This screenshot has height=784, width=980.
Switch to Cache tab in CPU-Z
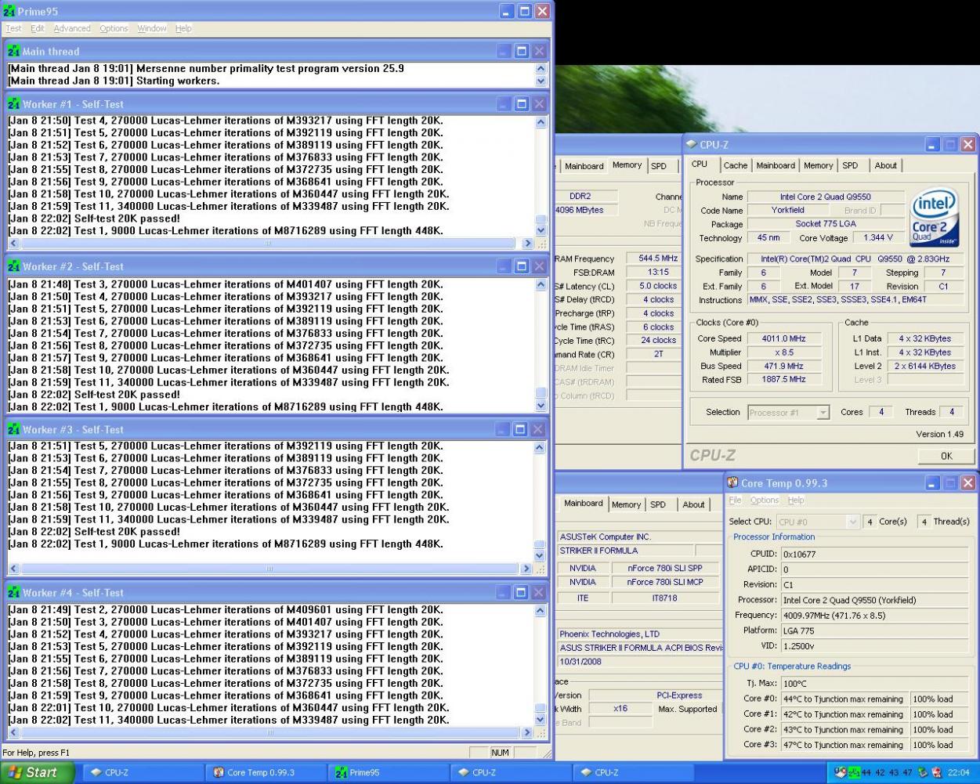coord(735,165)
